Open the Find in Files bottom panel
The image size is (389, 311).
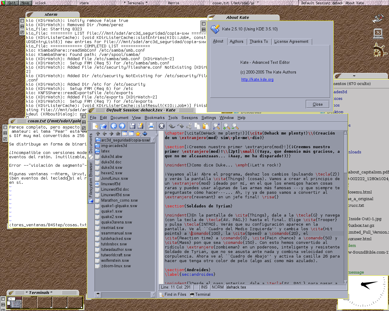point(173,295)
